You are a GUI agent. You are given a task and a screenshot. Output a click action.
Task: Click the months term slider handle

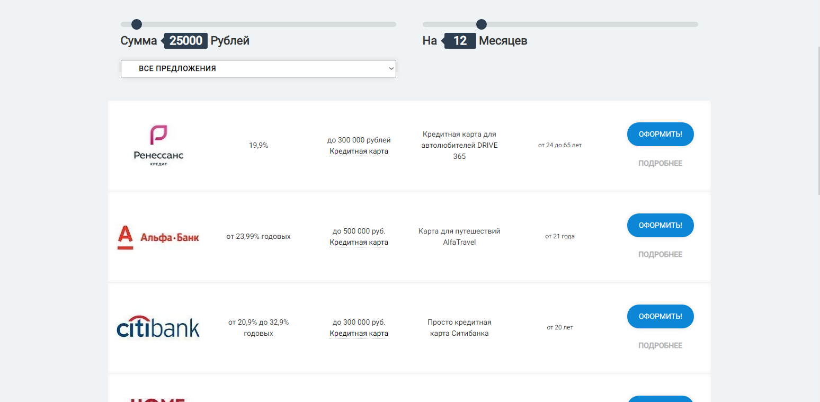coord(482,24)
